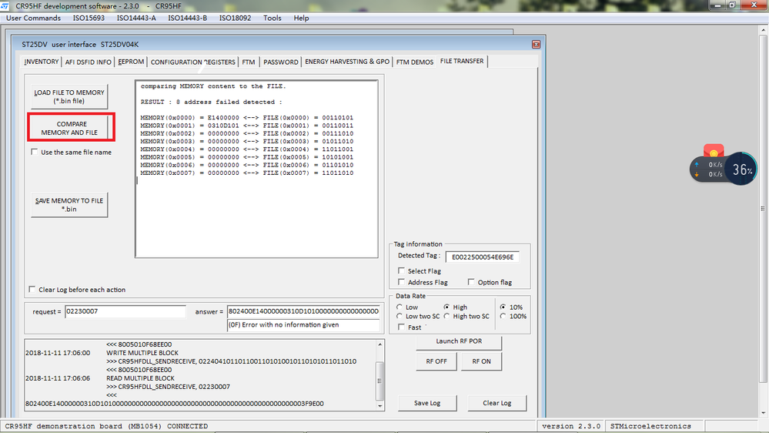Click the Launch RF POR button
Viewport: 769px width, 433px height.
click(x=459, y=341)
